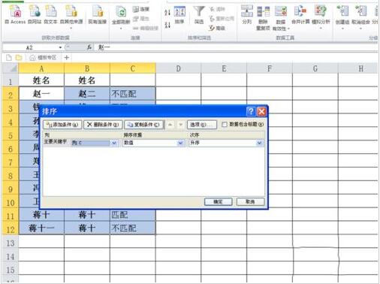Expand the sort-on basis dropdown
The width and height of the screenshot is (380, 284).
tap(180, 143)
